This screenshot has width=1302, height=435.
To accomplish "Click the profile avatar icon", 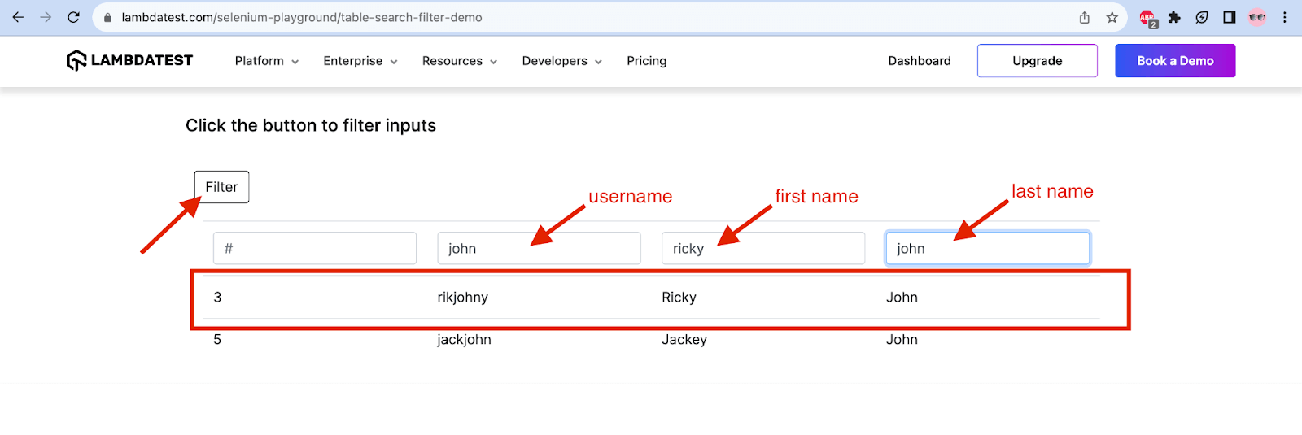I will [1257, 17].
